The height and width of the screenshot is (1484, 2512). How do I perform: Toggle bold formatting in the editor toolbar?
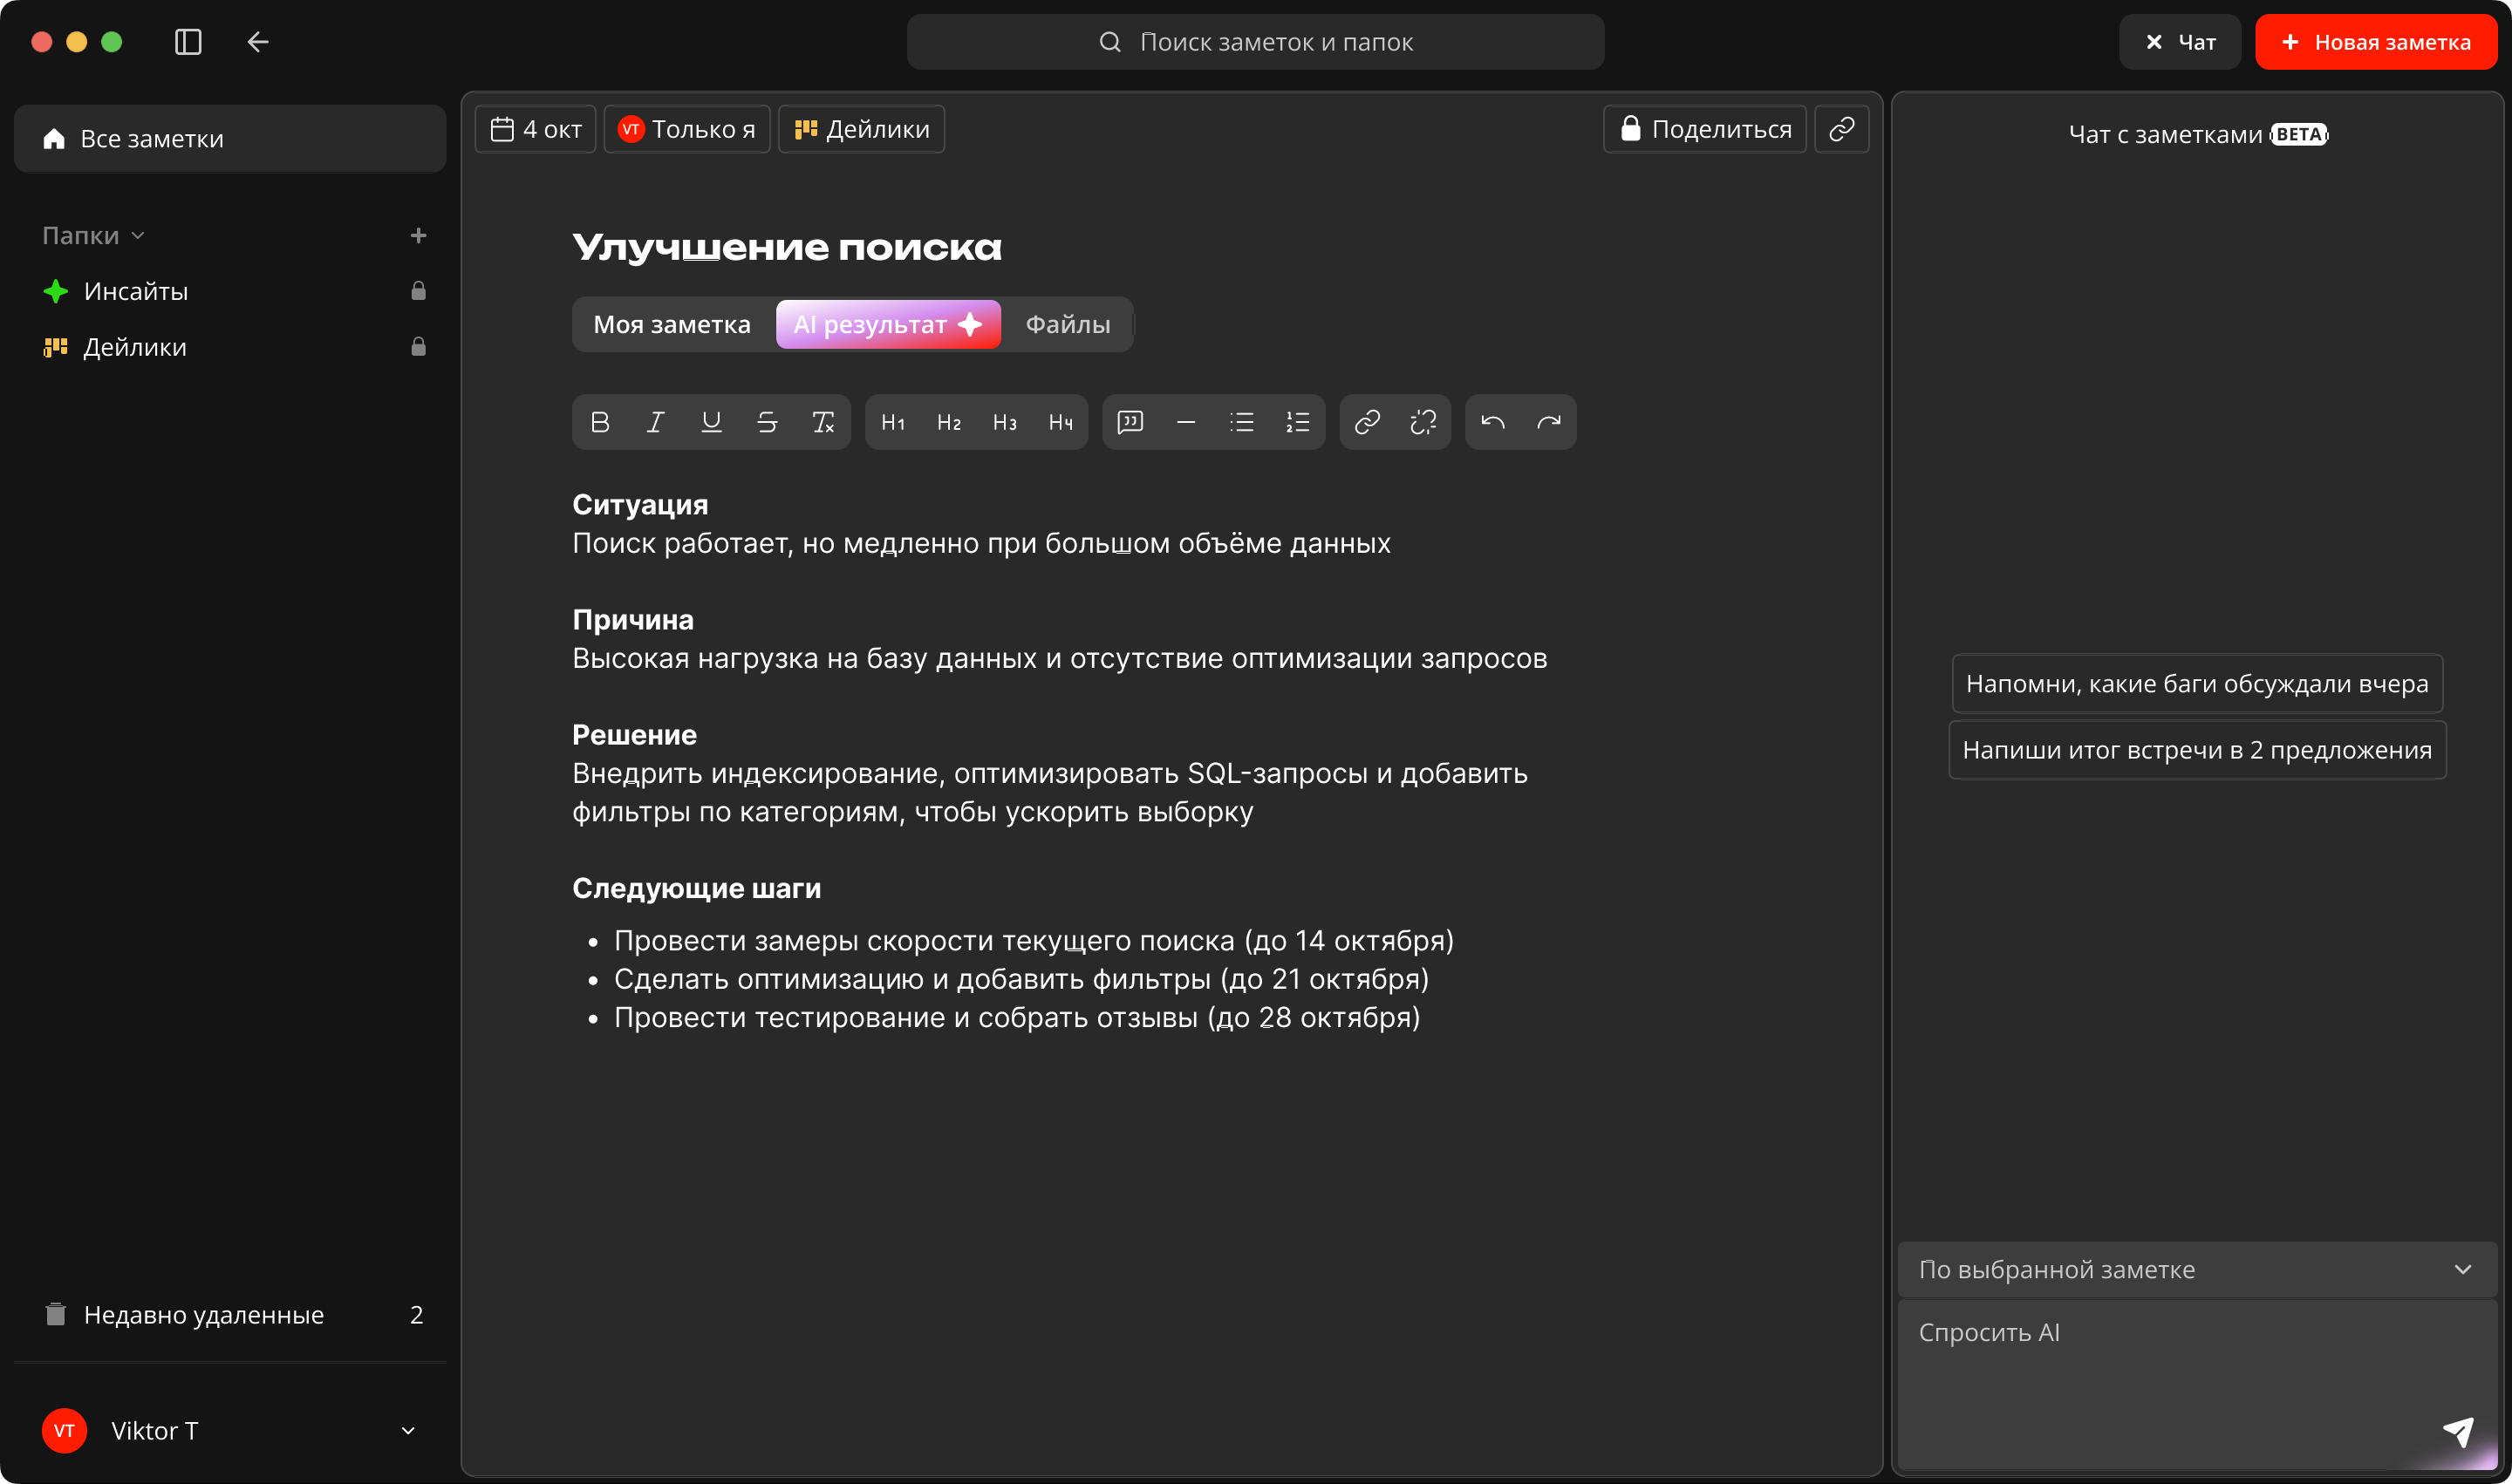click(x=599, y=421)
